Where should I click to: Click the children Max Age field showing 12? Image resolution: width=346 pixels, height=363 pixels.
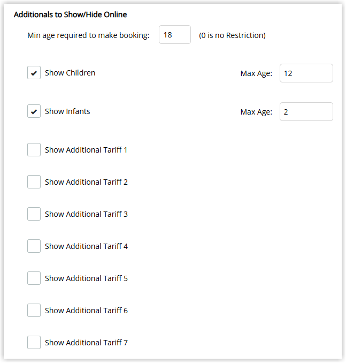point(306,73)
